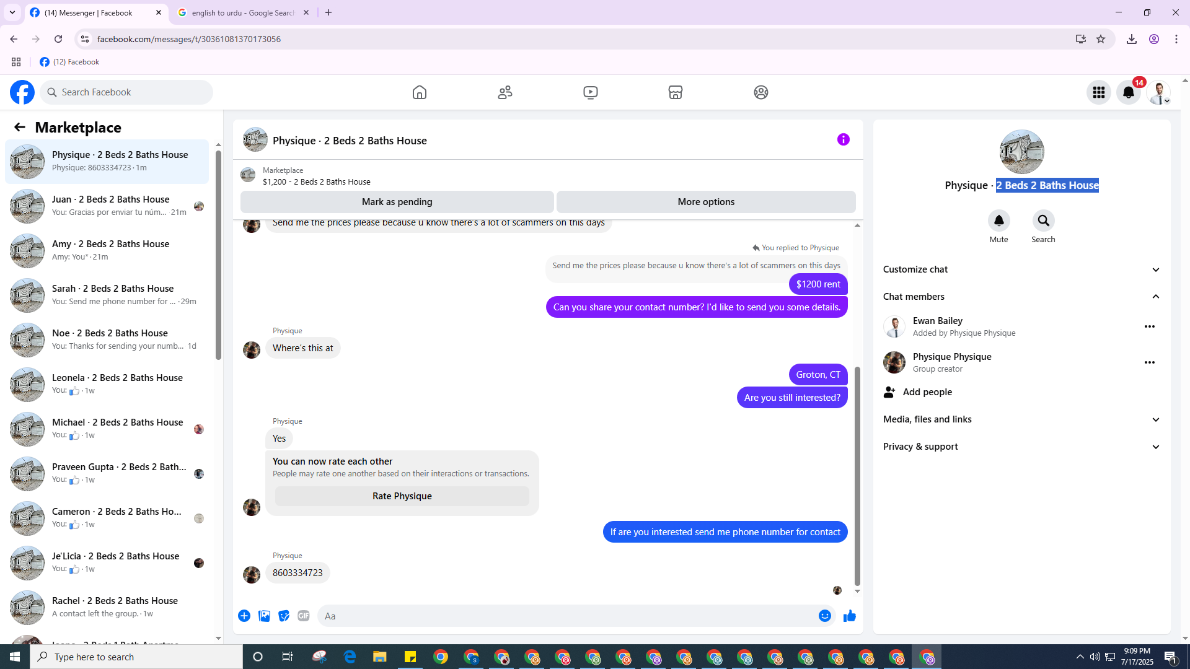Send a thumbs-up like

tap(850, 616)
